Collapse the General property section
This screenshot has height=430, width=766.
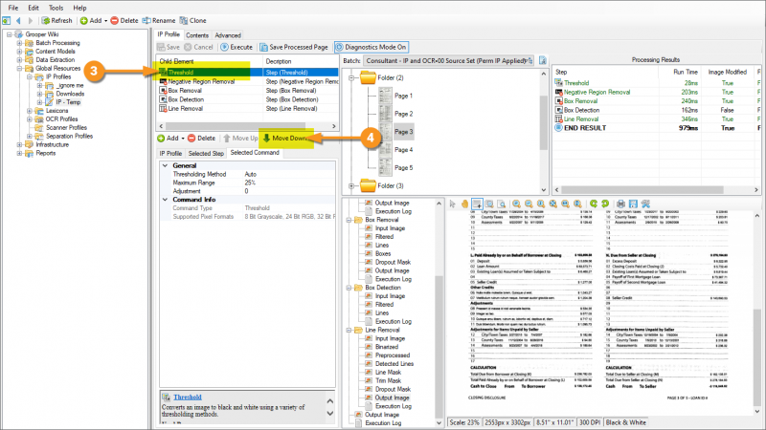pos(164,165)
